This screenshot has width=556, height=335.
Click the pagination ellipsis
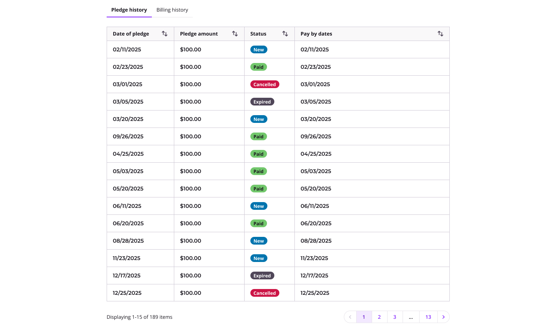(x=411, y=317)
